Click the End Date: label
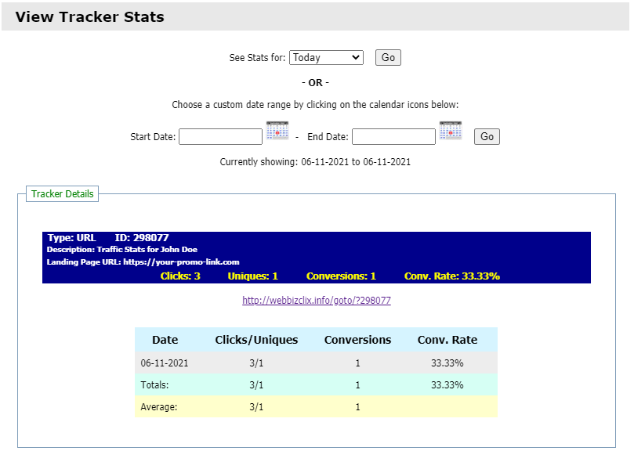The height and width of the screenshot is (451, 634). (328, 137)
